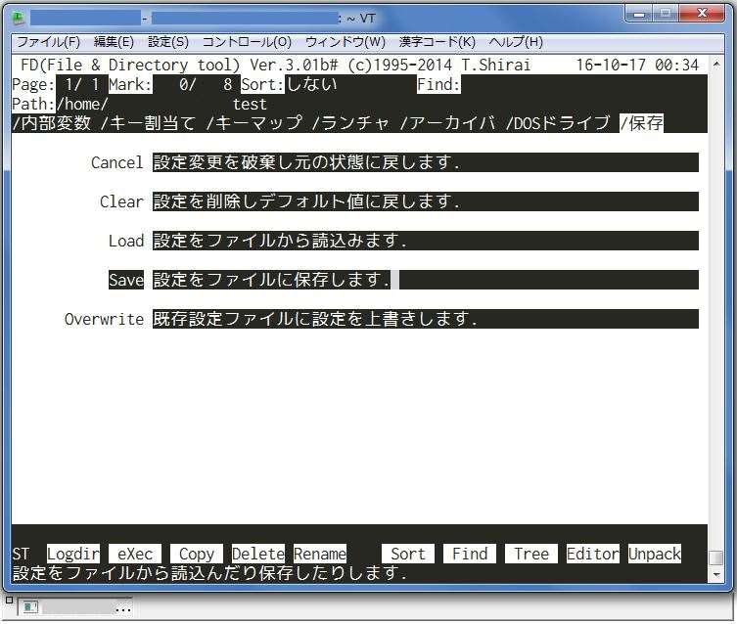Click the Tree function key
The image size is (737, 624).
click(x=531, y=554)
